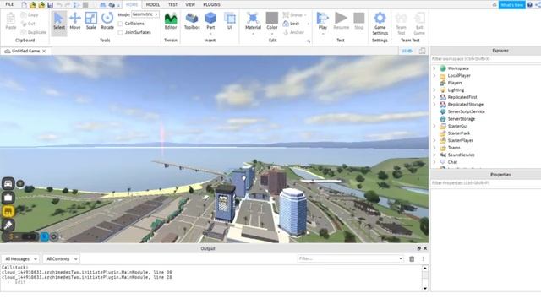Click the Lock tool
This screenshot has width=541, height=304.
tap(291, 24)
